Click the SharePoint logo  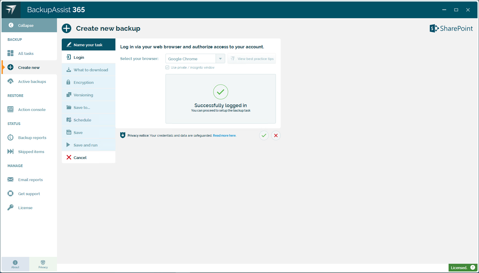(451, 28)
